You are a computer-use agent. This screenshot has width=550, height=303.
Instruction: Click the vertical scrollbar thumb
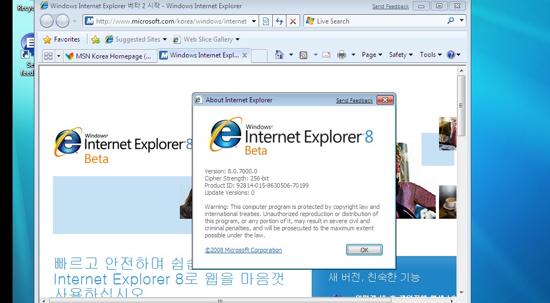(x=461, y=106)
